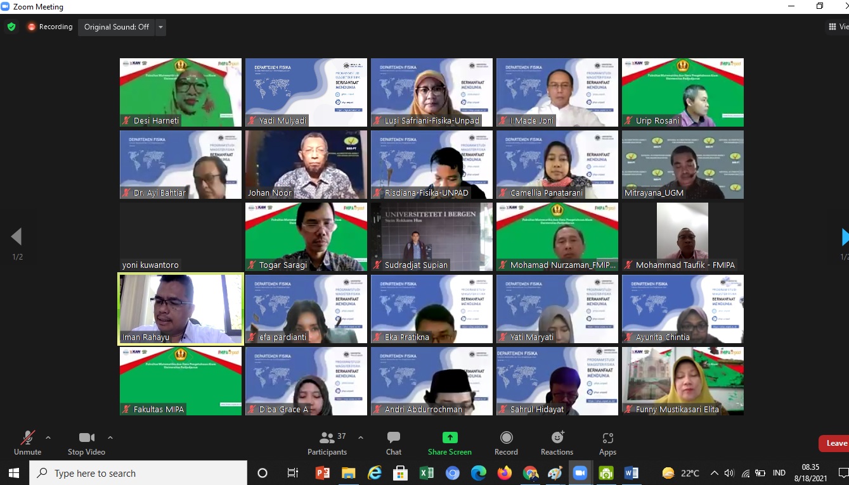Screen dimensions: 849x485
Task: Leave the meeting
Action: [834, 443]
